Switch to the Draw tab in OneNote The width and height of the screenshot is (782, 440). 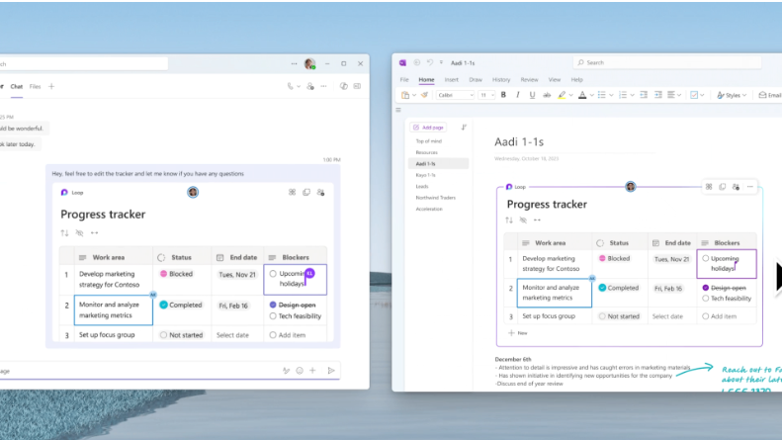click(476, 80)
